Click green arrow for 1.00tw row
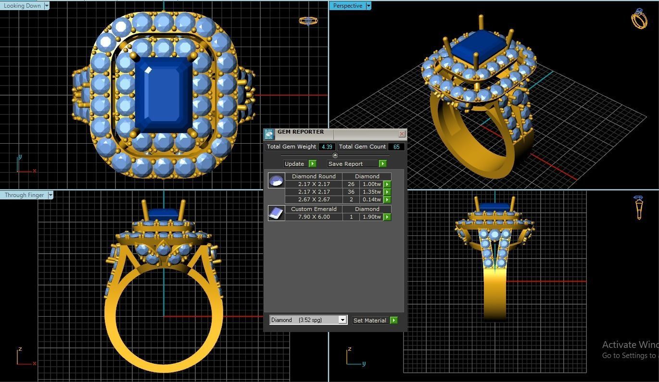The image size is (659, 382). click(387, 184)
